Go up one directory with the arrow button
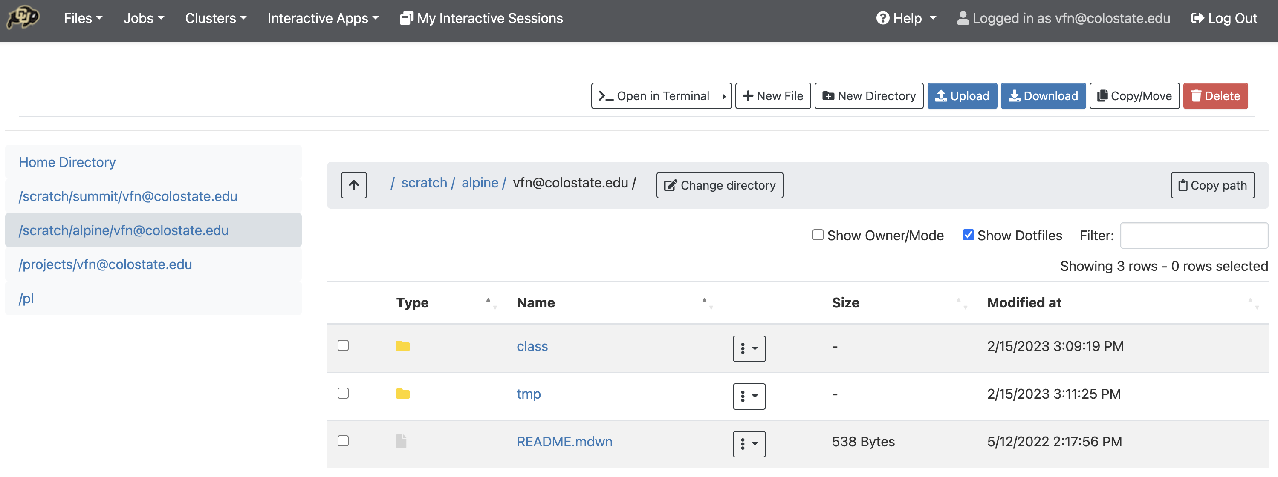 coord(354,185)
